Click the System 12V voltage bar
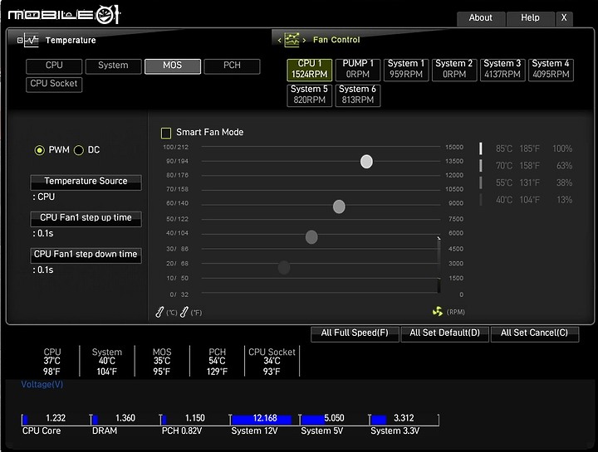 click(264, 420)
